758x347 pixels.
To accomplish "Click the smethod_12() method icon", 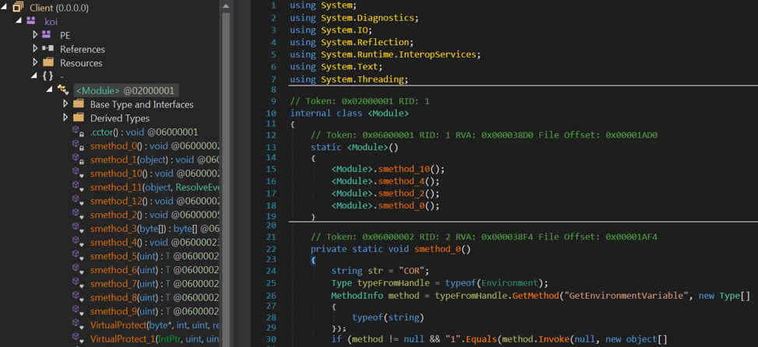I will (x=78, y=201).
